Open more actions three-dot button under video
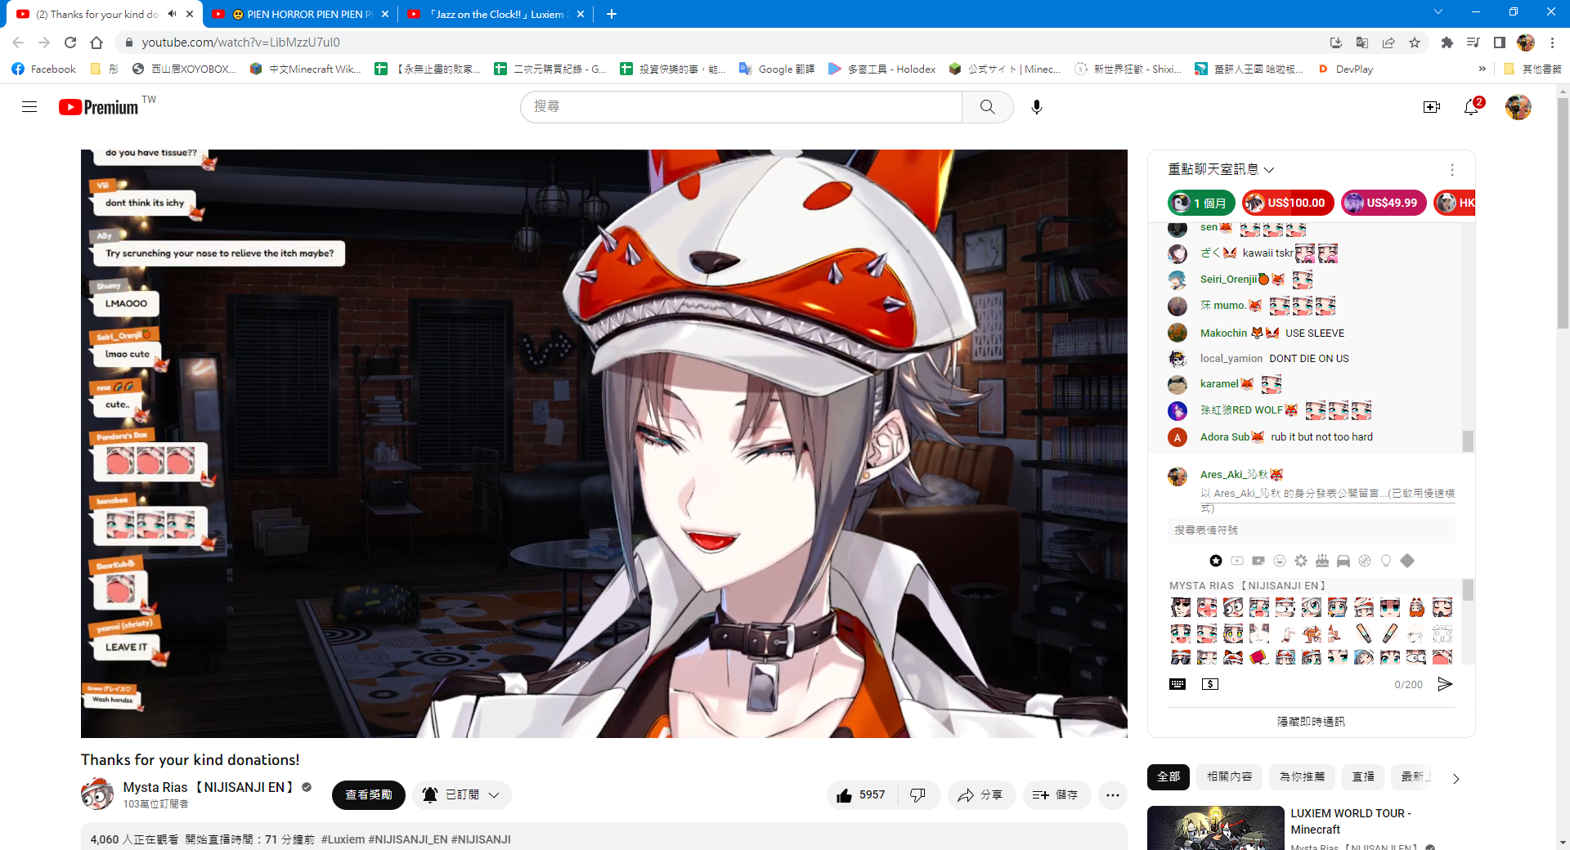This screenshot has width=1570, height=850. tap(1113, 795)
